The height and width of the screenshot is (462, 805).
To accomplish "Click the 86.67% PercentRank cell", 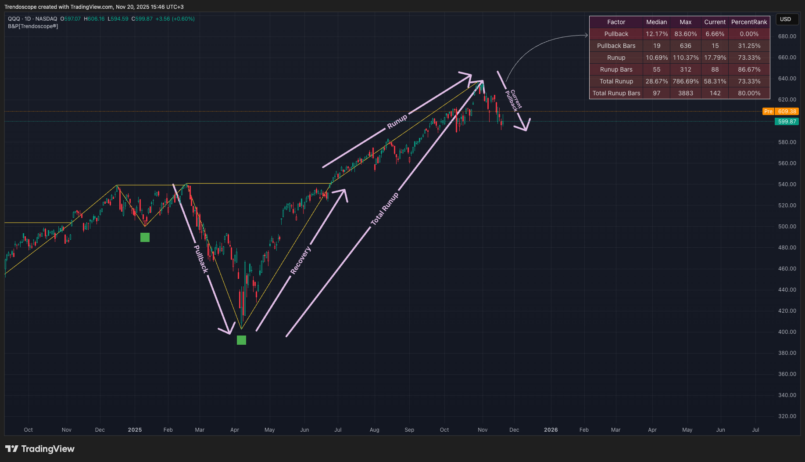I will point(749,69).
